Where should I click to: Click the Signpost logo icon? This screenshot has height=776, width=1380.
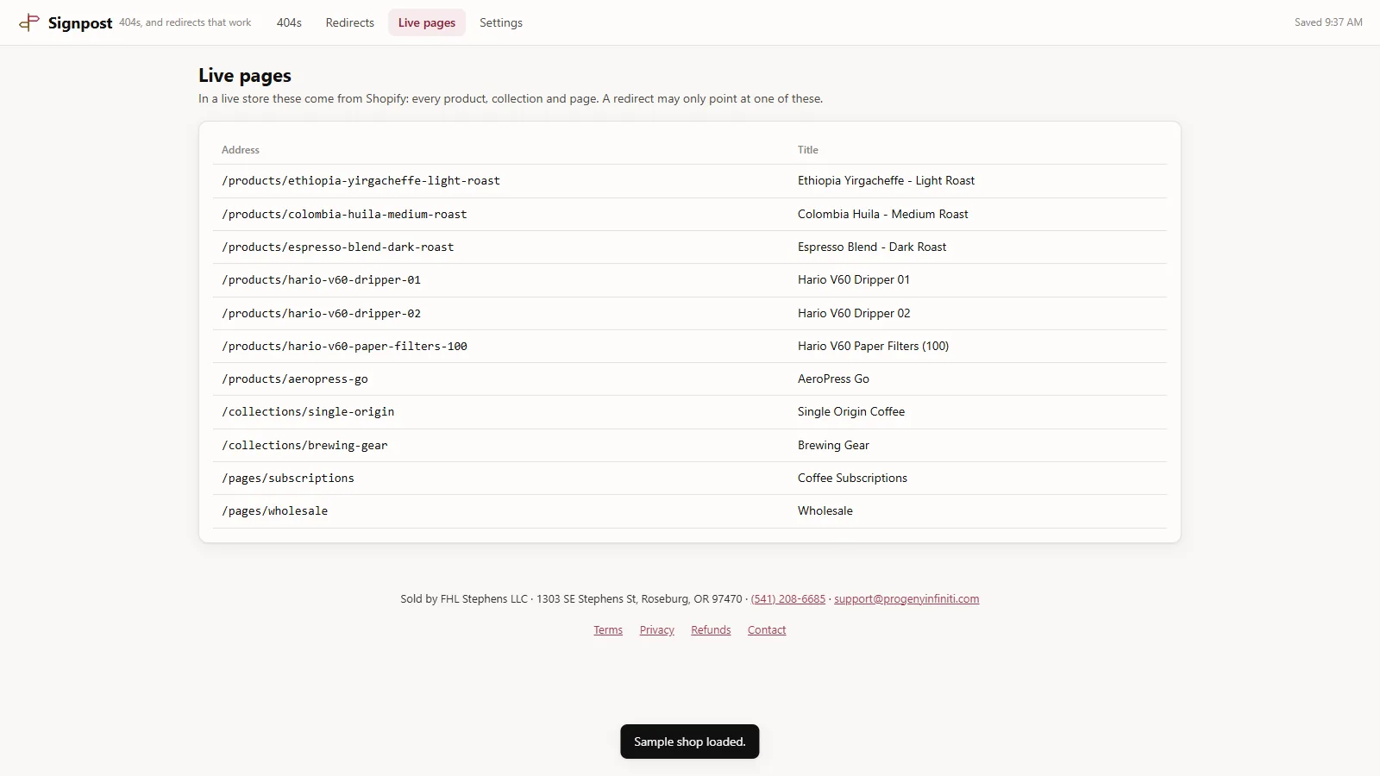pos(29,22)
